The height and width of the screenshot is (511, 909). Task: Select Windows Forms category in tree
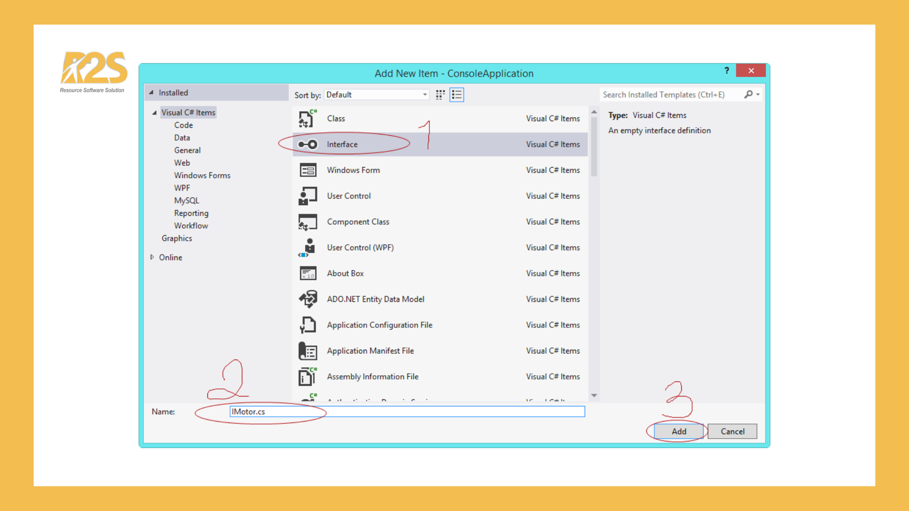pyautogui.click(x=202, y=176)
